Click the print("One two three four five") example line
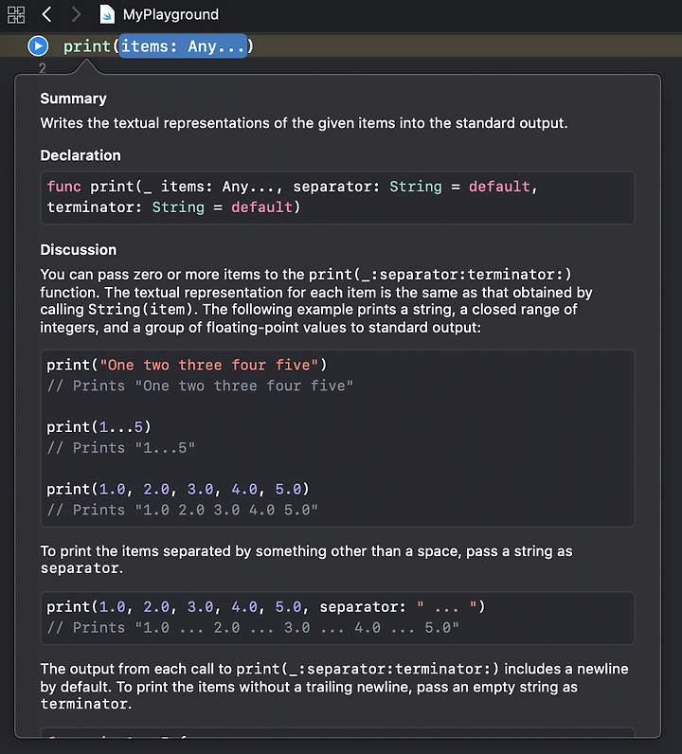 tap(186, 365)
